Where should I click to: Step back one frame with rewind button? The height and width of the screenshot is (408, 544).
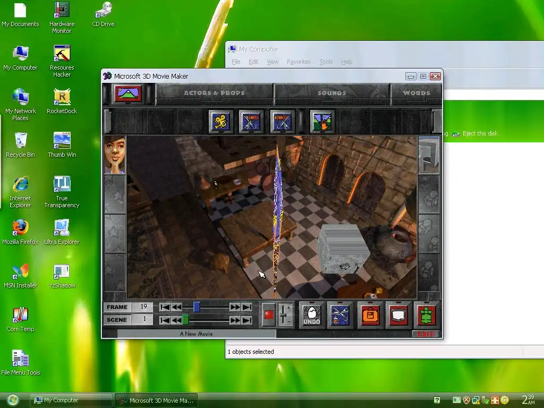(x=176, y=307)
